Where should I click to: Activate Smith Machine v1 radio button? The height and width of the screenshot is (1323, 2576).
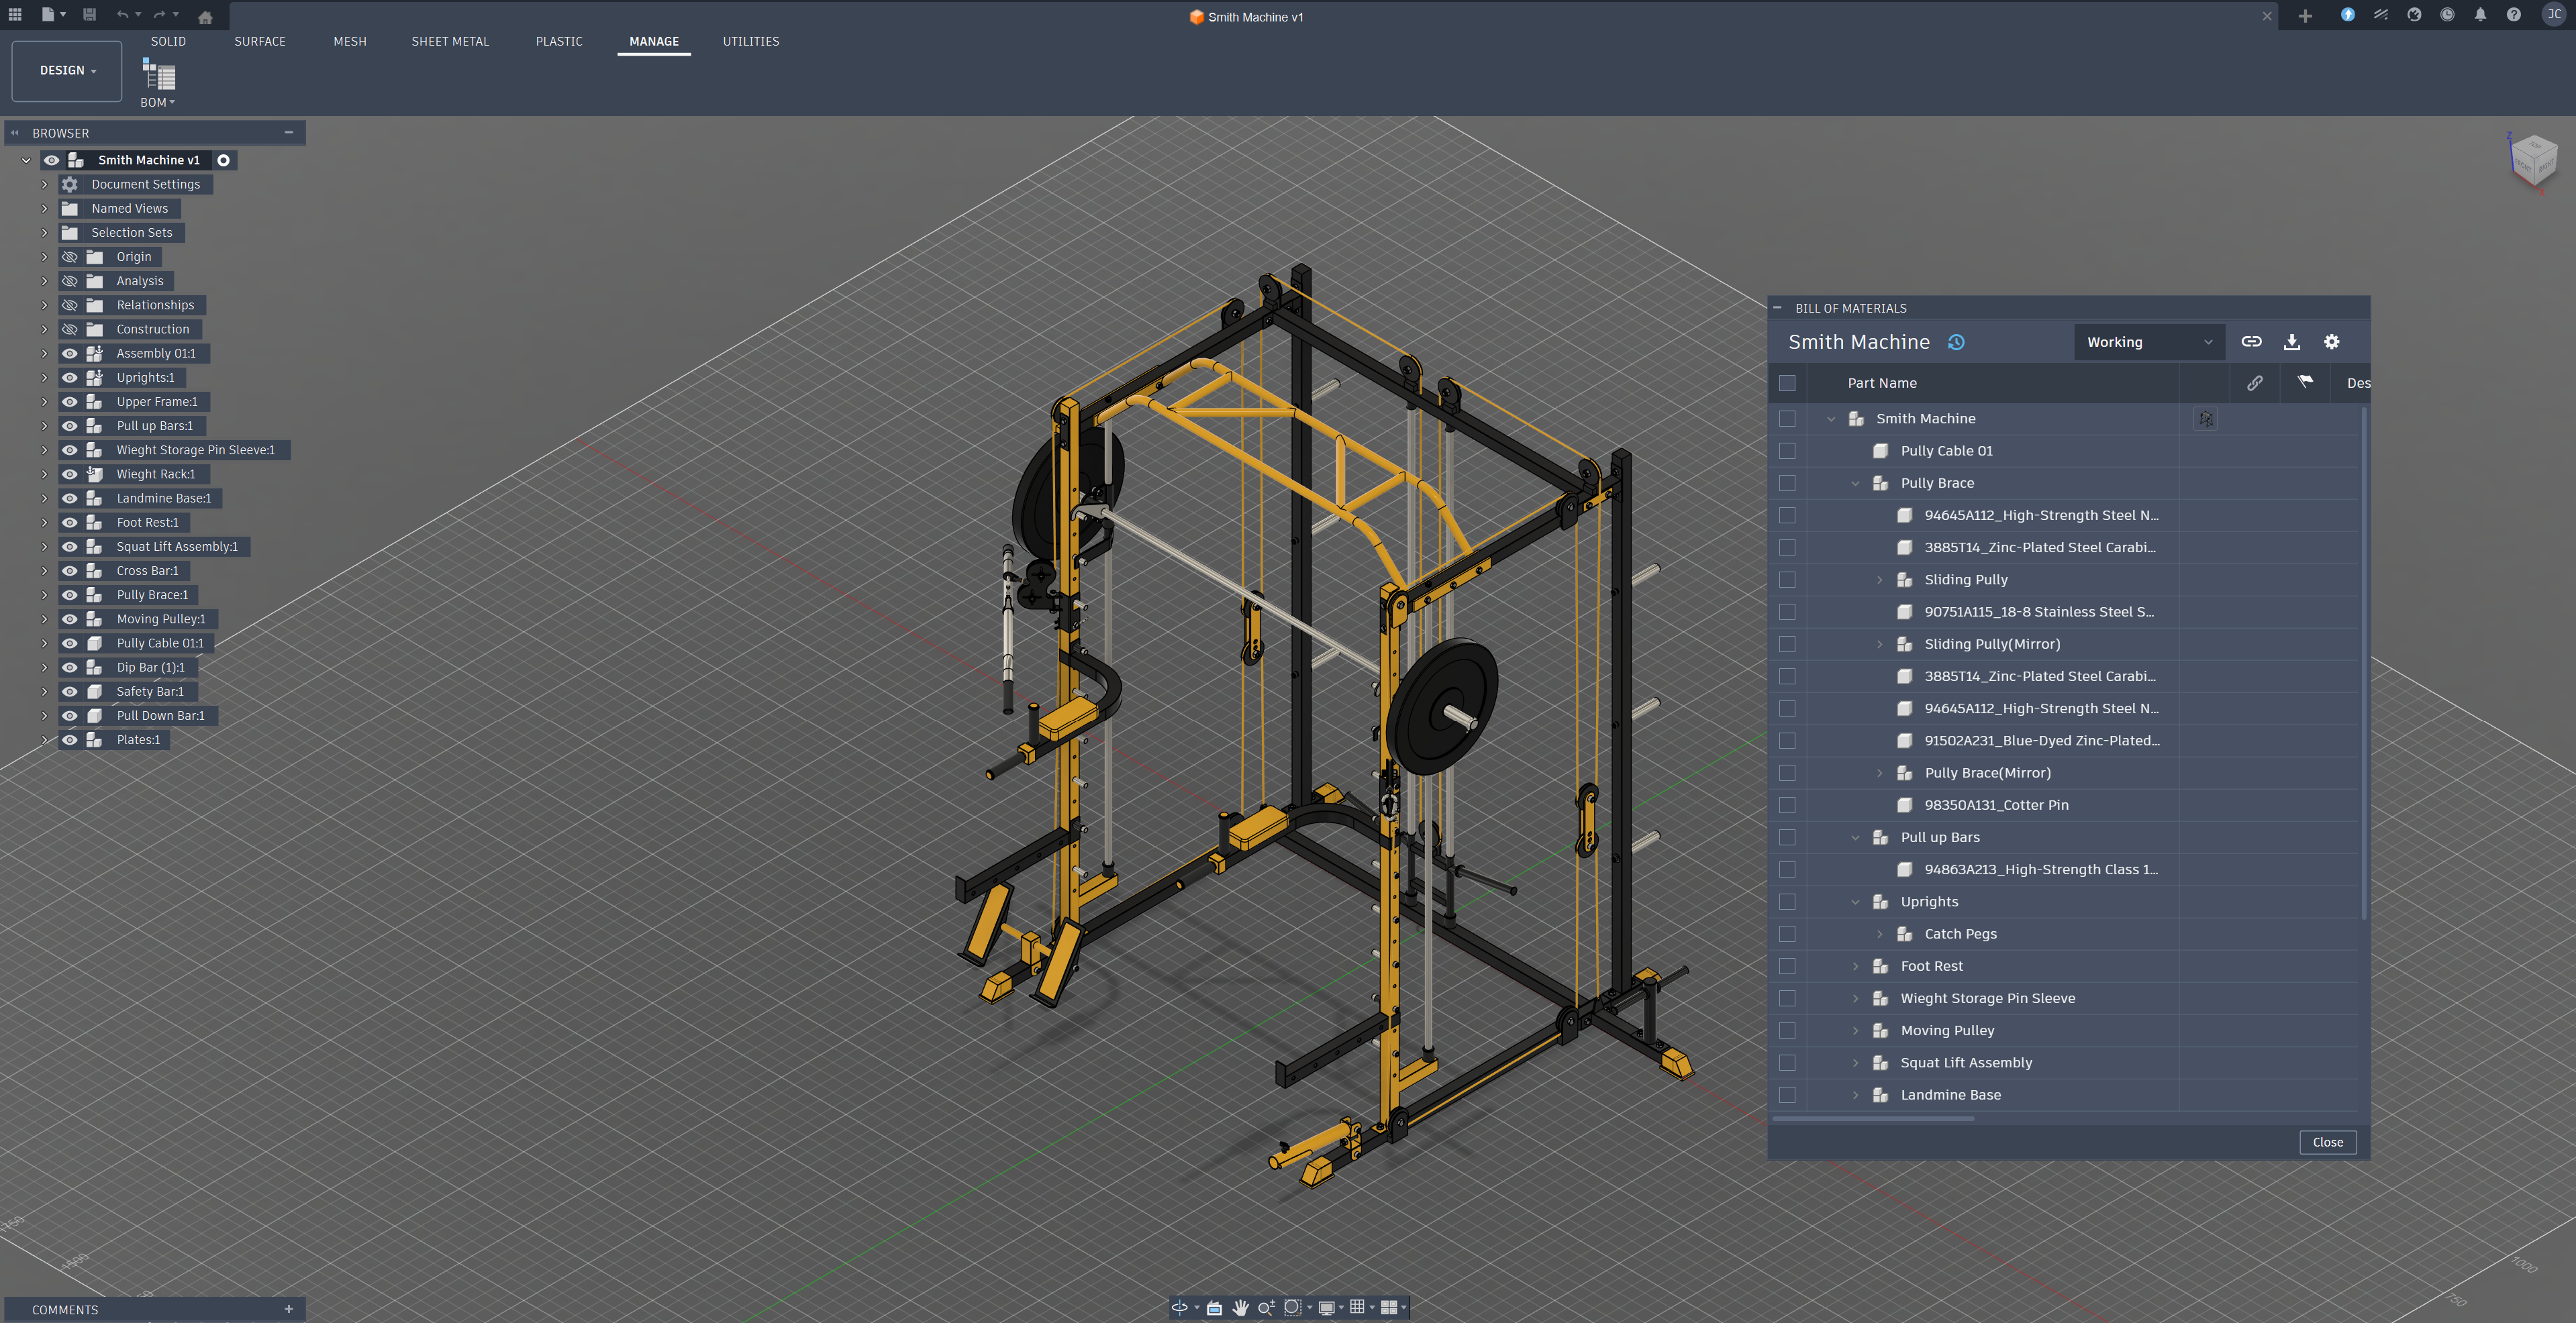pyautogui.click(x=223, y=160)
